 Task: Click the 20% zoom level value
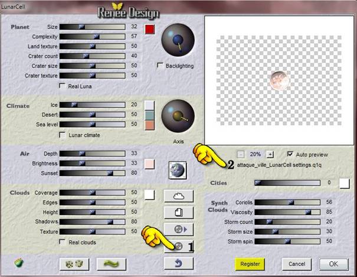pos(256,154)
